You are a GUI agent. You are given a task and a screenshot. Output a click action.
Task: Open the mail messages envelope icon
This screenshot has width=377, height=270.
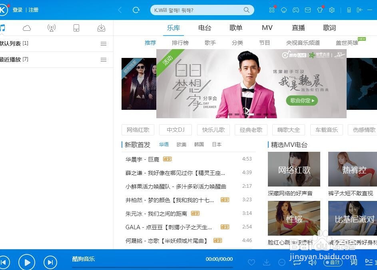pos(308,10)
